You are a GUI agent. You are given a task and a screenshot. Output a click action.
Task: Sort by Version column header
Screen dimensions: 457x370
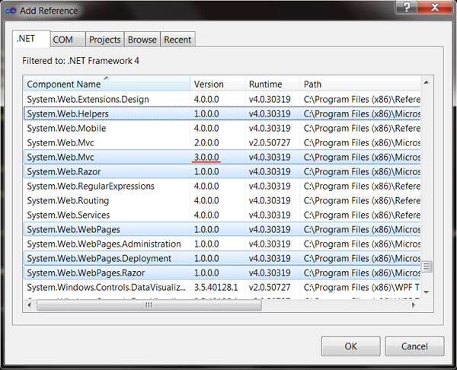point(217,84)
